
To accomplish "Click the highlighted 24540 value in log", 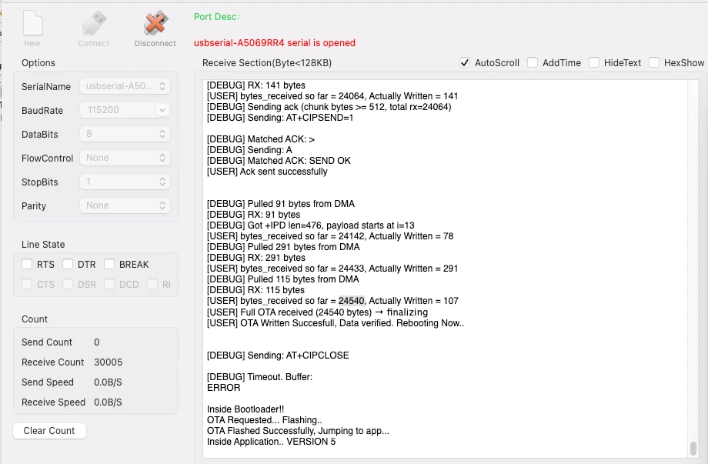I will pyautogui.click(x=352, y=301).
